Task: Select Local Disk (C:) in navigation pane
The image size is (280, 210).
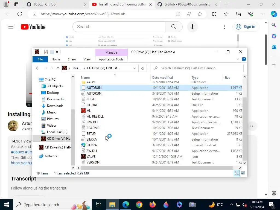Action: 57,132
